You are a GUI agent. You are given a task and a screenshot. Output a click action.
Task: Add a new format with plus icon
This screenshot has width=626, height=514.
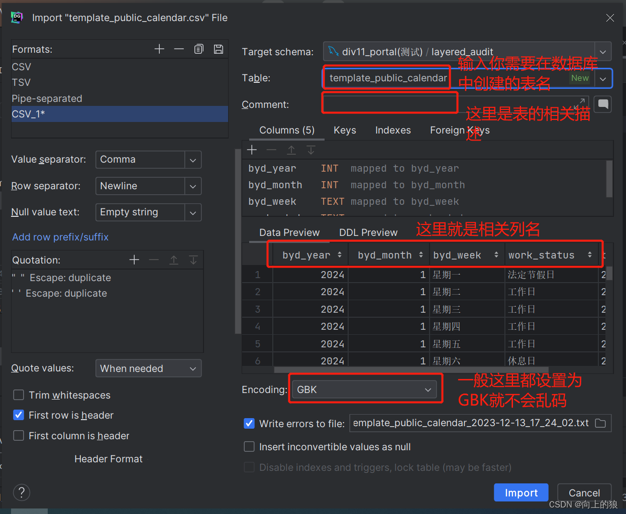coord(159,49)
